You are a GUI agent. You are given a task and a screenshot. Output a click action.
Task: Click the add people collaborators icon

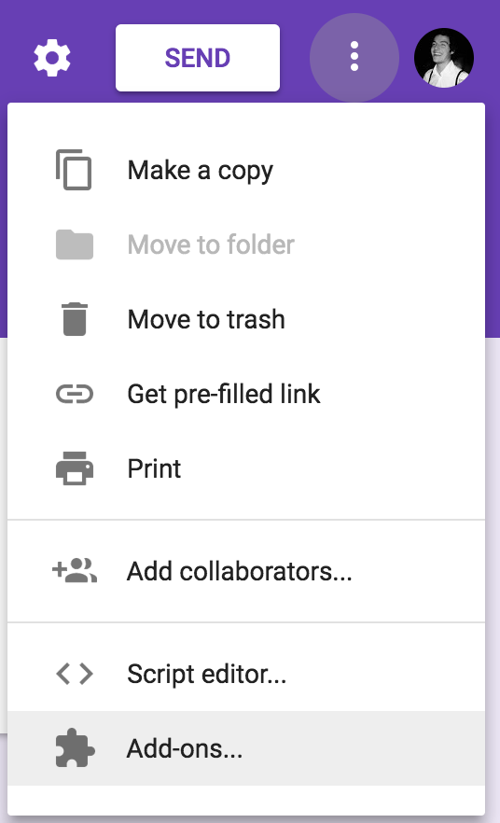(75, 570)
